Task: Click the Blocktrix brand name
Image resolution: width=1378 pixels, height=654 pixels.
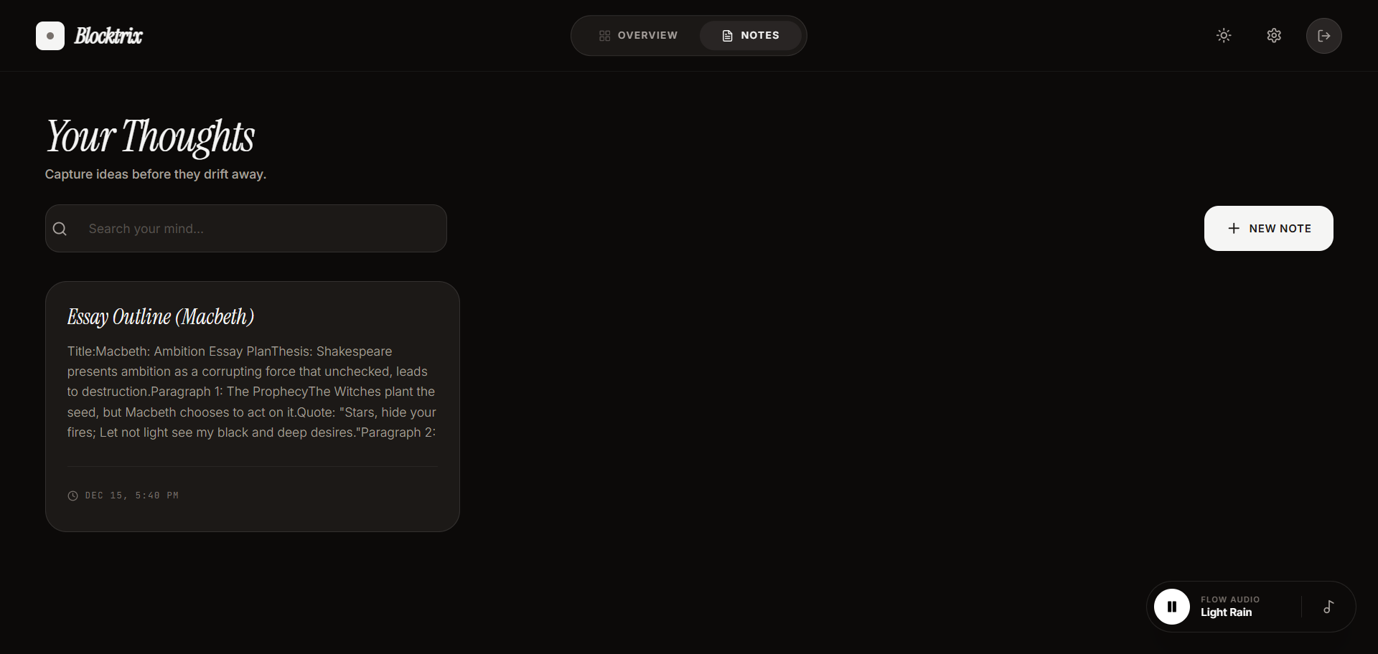Action: click(x=108, y=35)
